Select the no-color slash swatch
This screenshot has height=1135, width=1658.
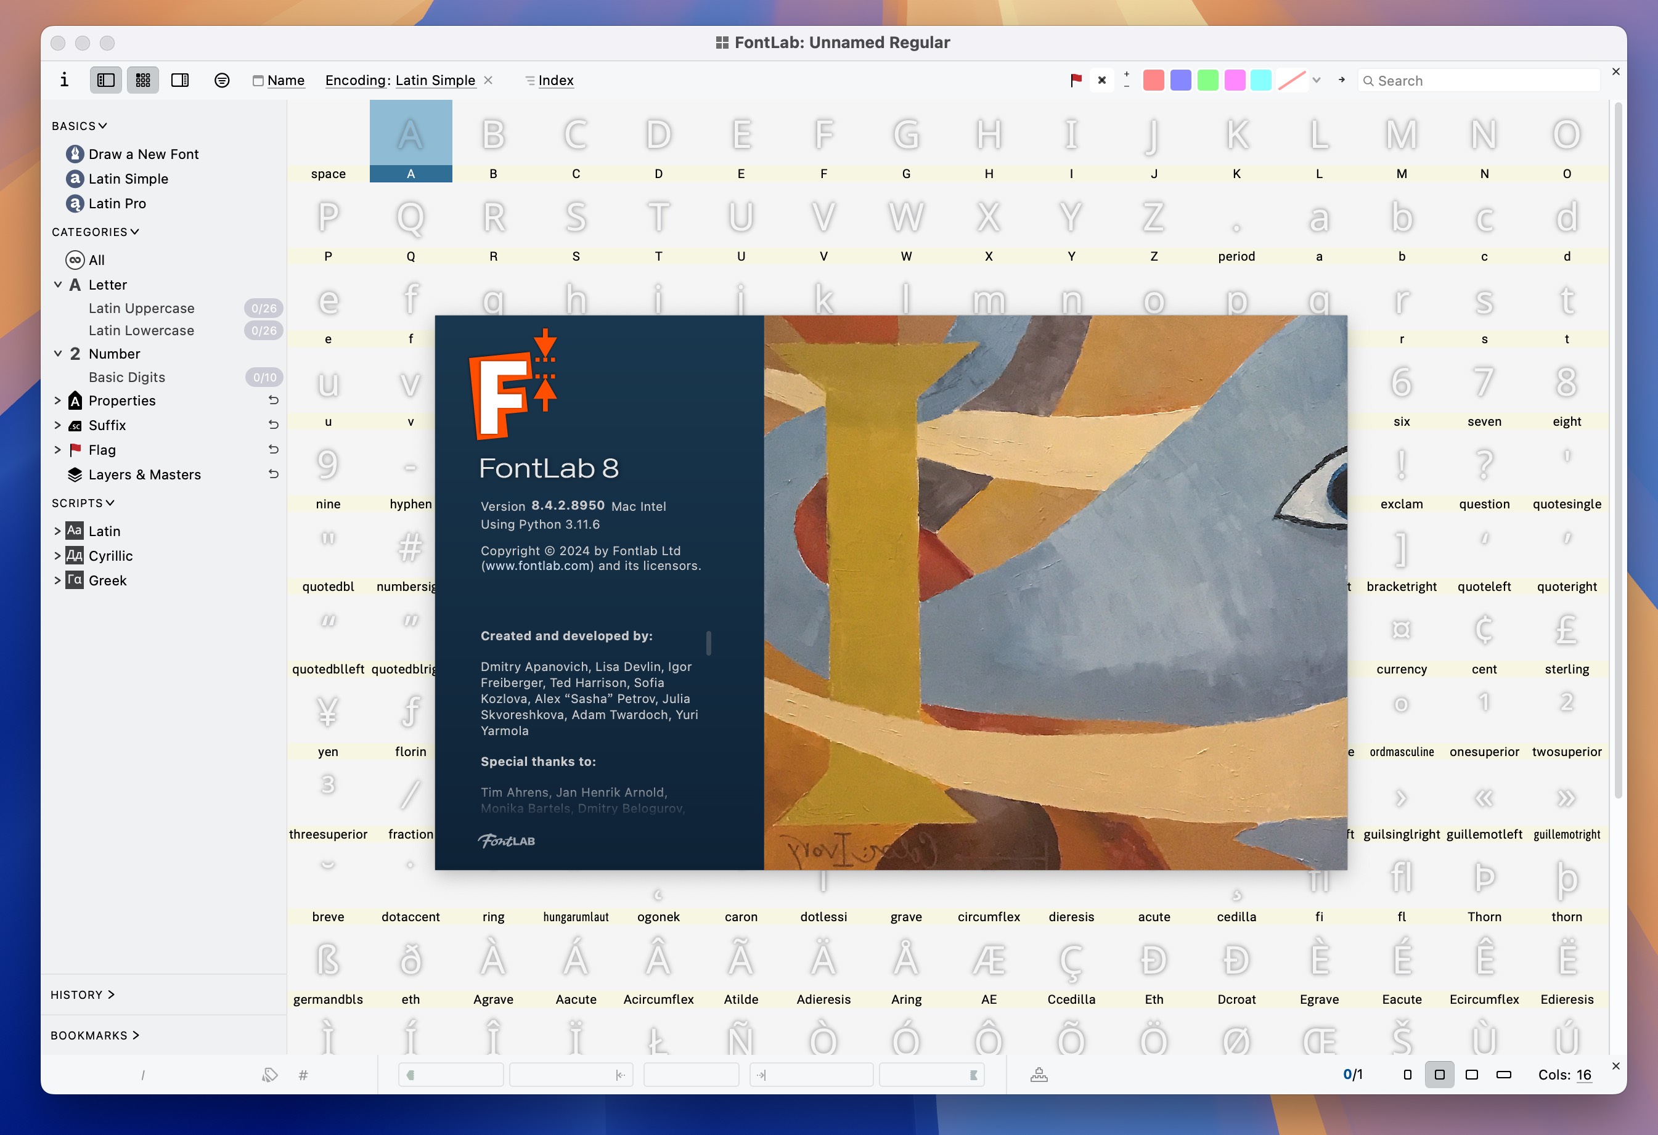tap(1292, 81)
